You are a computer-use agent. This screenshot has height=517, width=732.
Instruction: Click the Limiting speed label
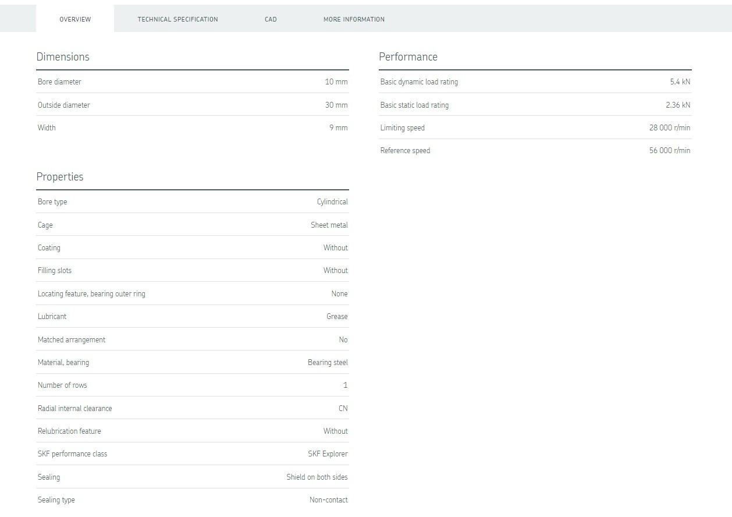[403, 128]
